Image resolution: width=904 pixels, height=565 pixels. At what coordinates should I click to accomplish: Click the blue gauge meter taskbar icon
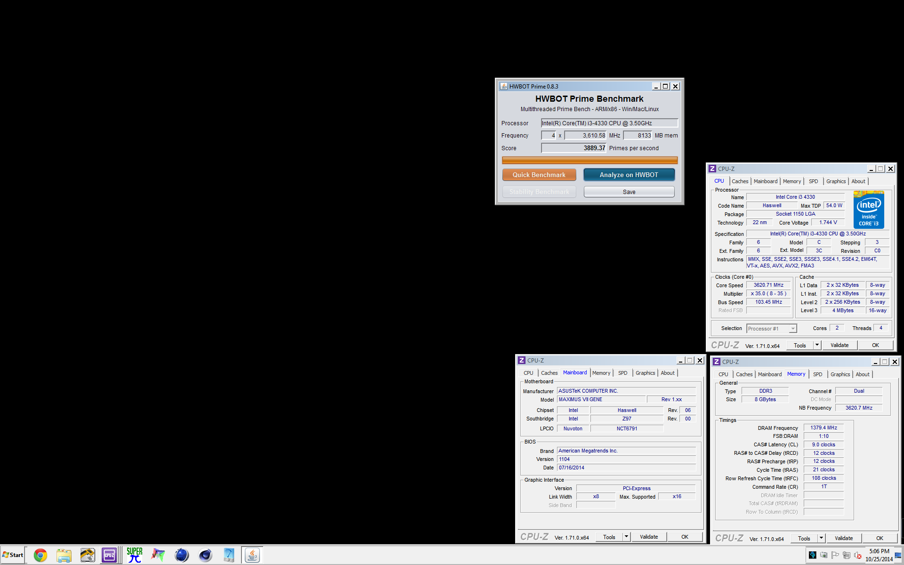tap(229, 556)
